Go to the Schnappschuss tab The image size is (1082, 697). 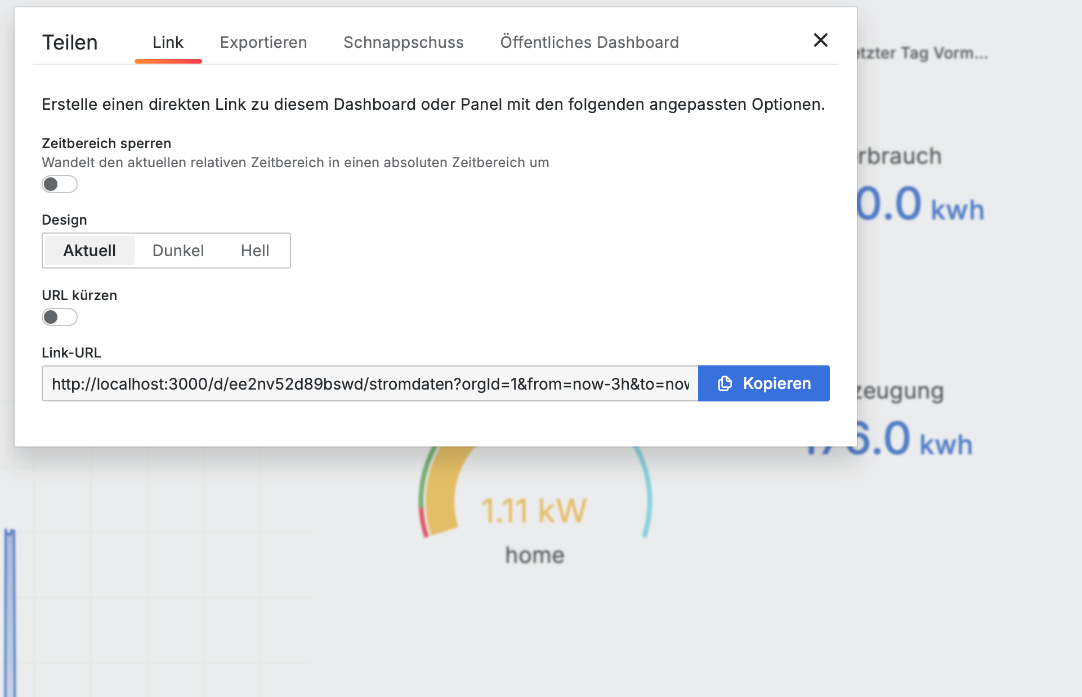404,42
